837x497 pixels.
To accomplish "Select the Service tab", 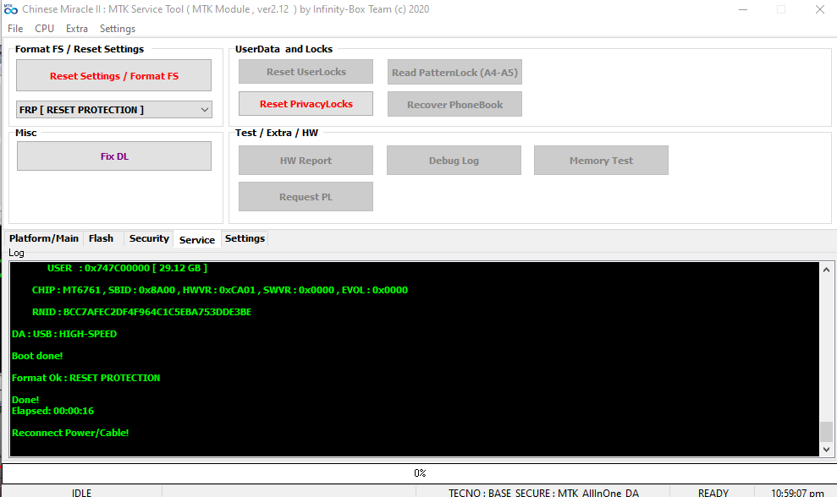I will pos(197,239).
